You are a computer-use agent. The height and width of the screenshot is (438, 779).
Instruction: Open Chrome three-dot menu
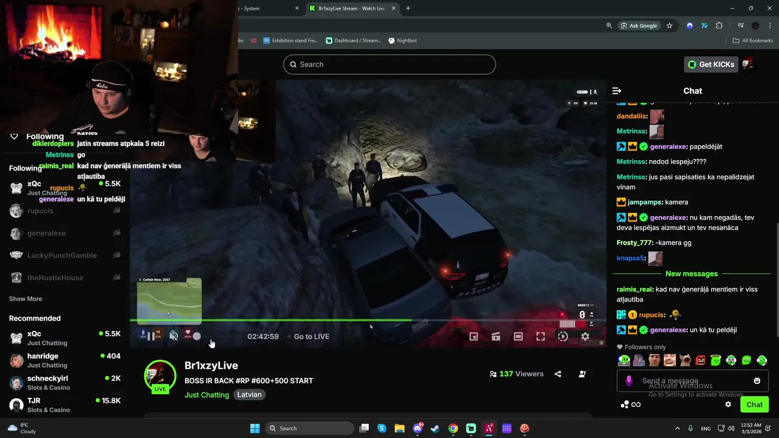(770, 26)
